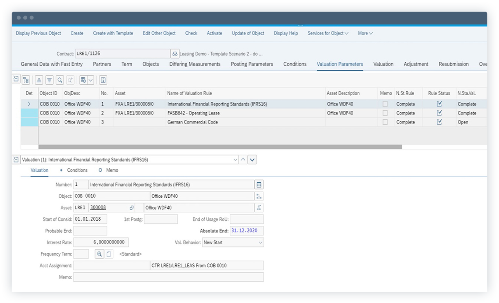Screen dimensions: 499x303
Task: Click the information icon in the toolbar
Action: tap(103, 80)
